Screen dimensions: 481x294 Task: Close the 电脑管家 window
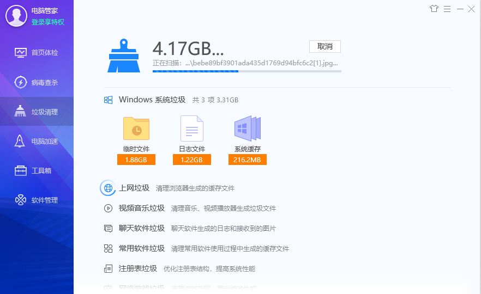point(472,9)
